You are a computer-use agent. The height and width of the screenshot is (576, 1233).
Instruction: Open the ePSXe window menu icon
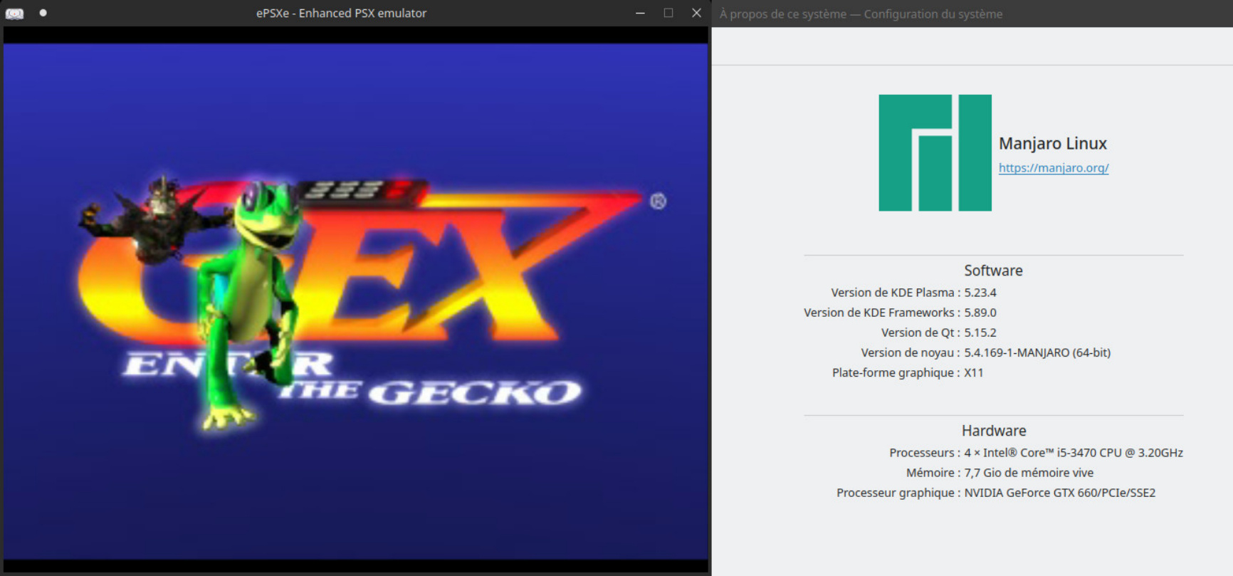point(14,13)
